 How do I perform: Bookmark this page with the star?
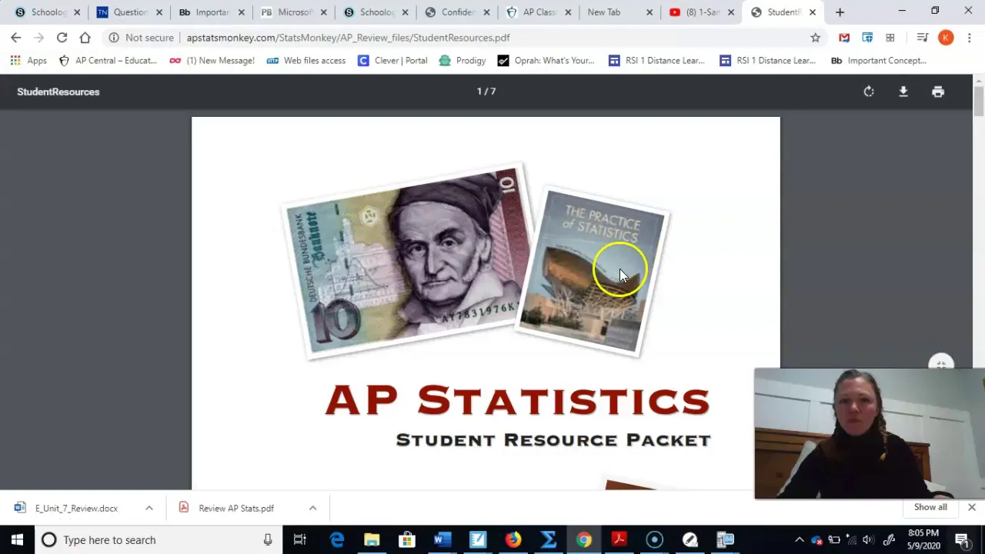[815, 38]
